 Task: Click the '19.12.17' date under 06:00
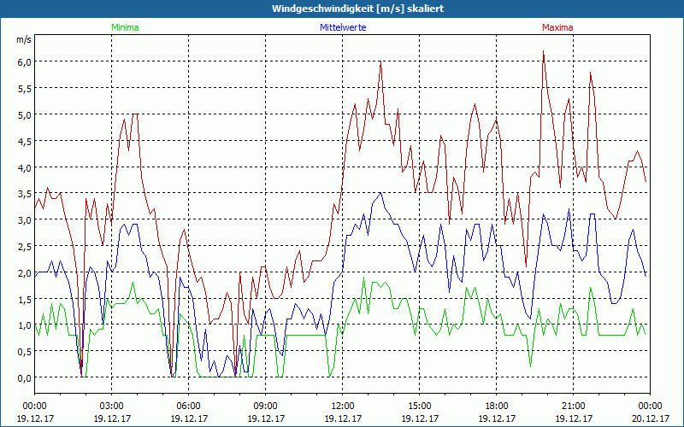pos(188,418)
